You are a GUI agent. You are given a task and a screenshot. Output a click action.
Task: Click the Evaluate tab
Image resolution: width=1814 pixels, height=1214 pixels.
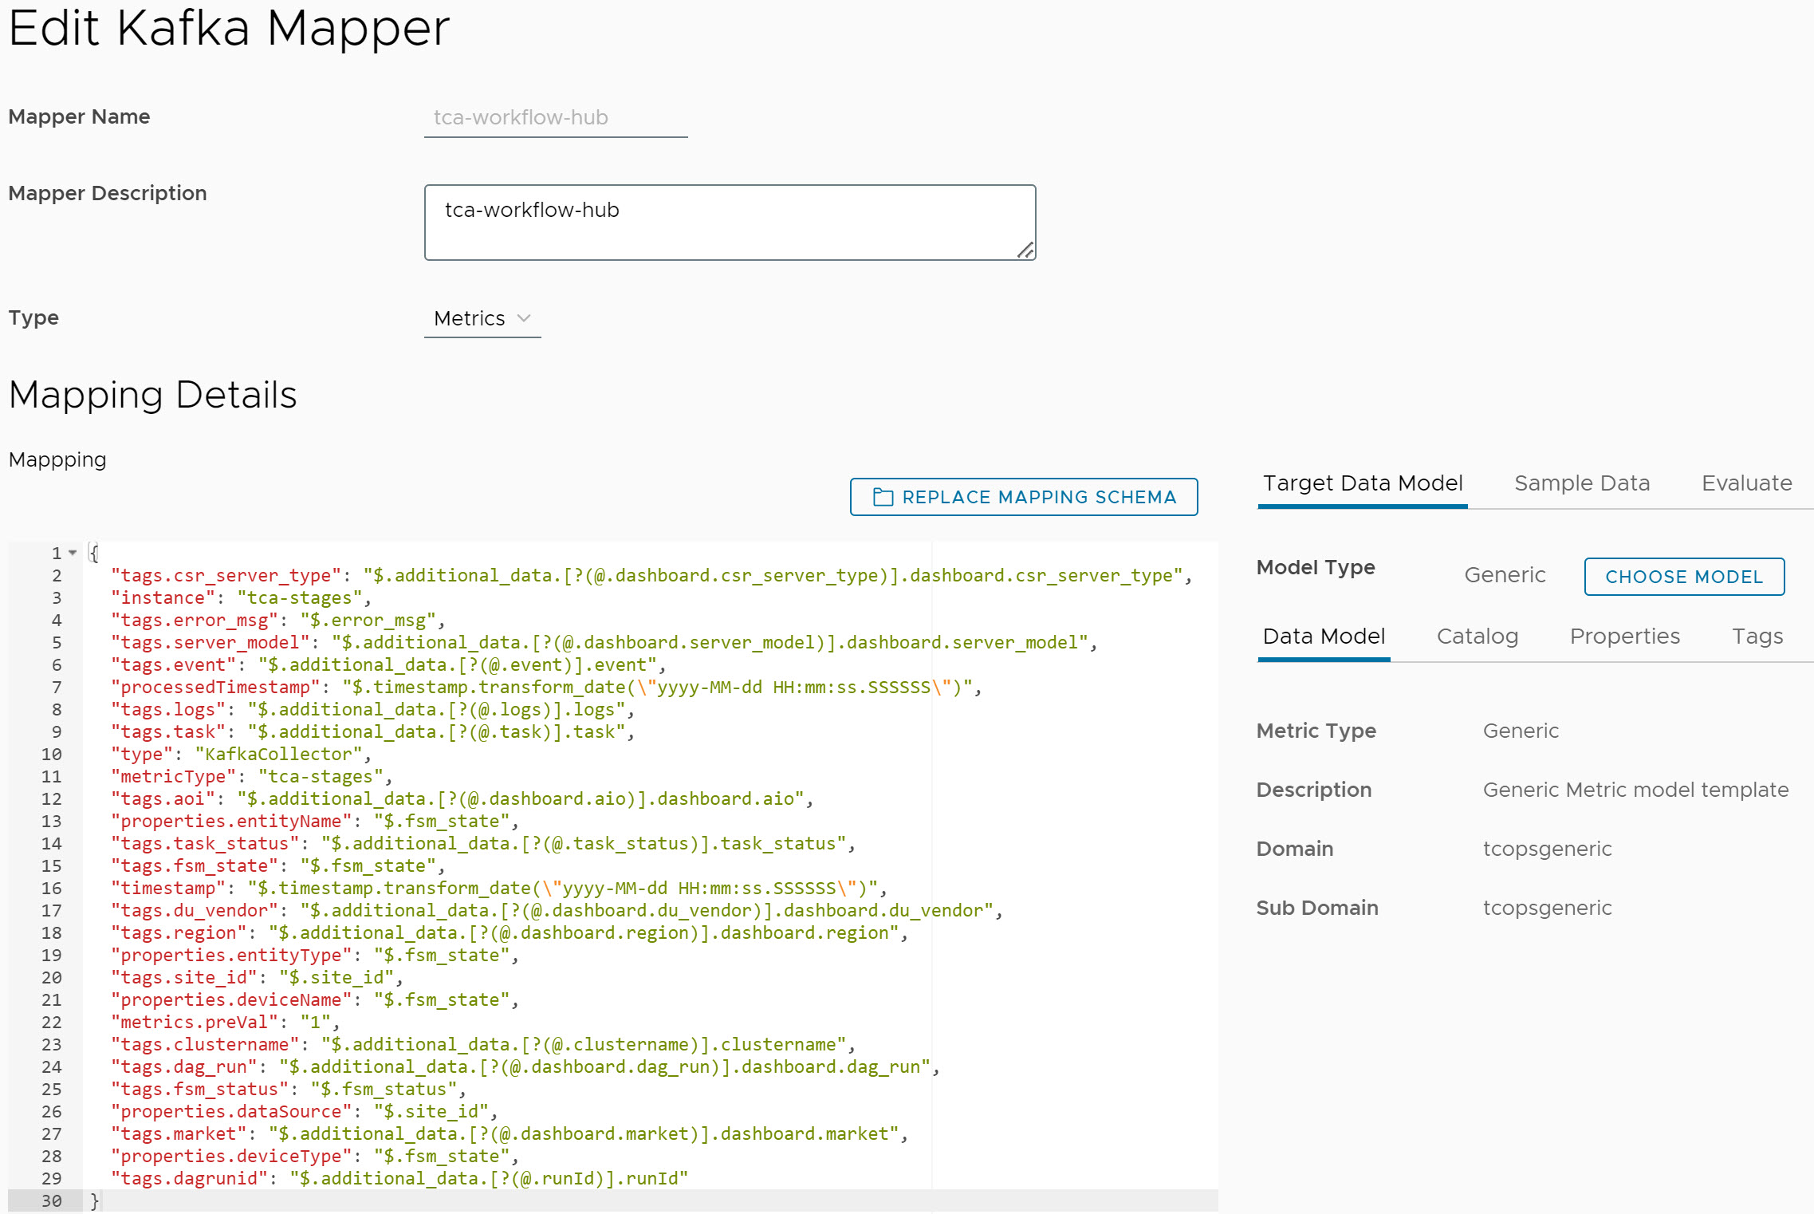point(1746,483)
